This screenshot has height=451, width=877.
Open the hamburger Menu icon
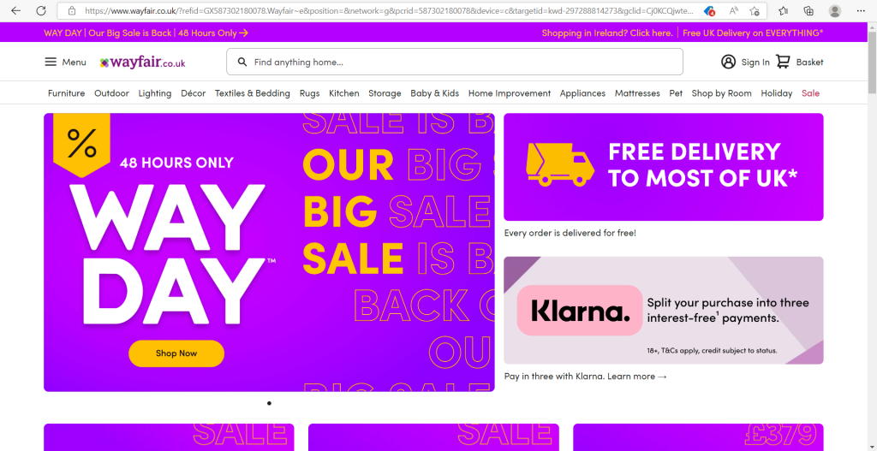coord(51,62)
